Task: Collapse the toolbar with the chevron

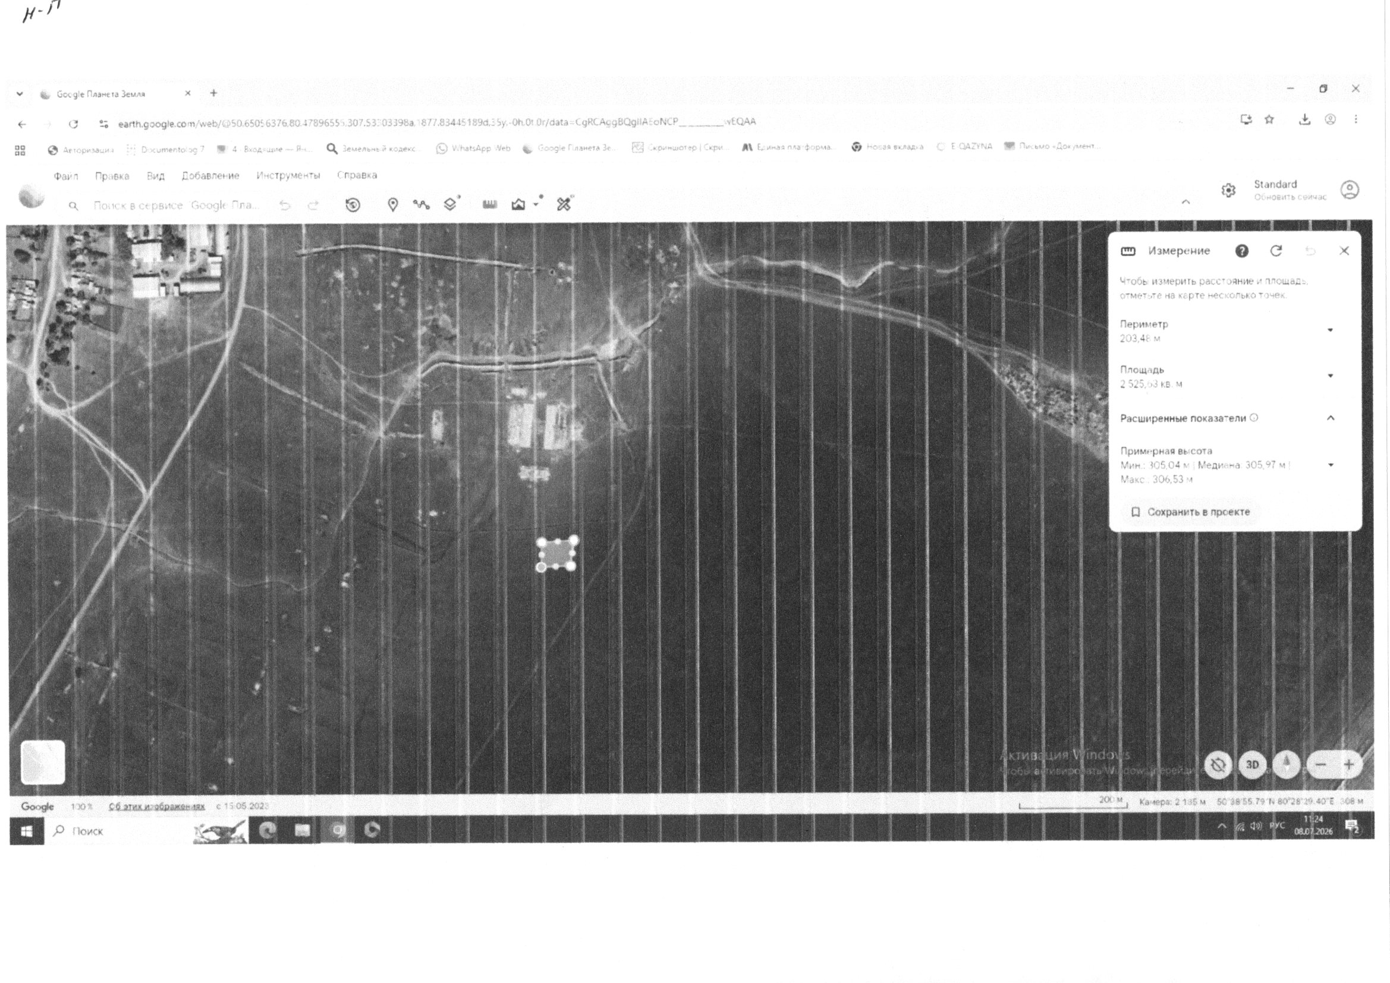Action: coord(1186,202)
